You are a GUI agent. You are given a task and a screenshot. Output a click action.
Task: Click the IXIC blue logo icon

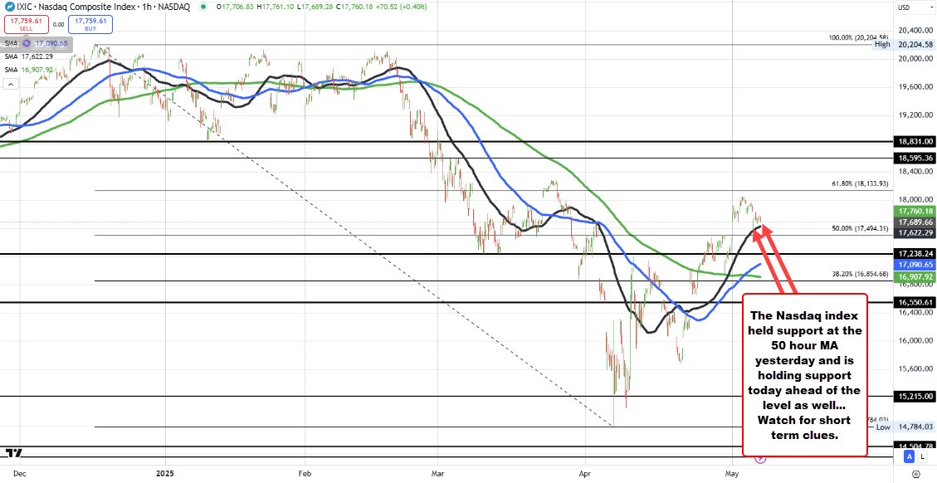[11, 7]
